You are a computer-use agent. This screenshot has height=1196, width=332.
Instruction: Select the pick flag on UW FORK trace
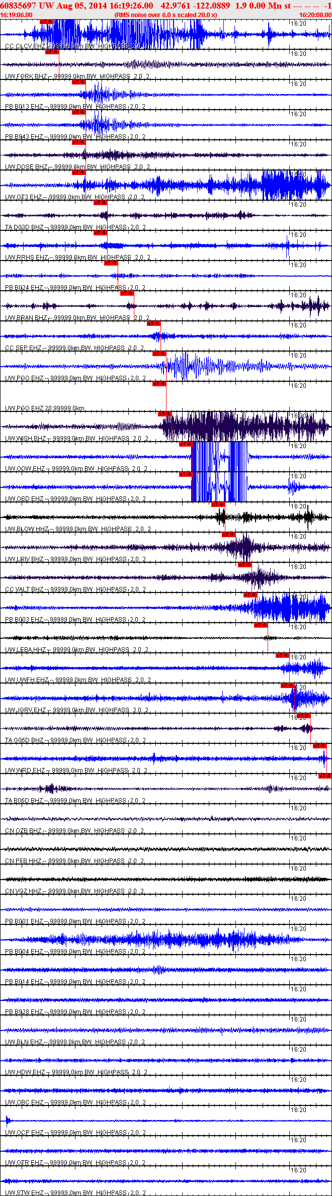[x=52, y=52]
